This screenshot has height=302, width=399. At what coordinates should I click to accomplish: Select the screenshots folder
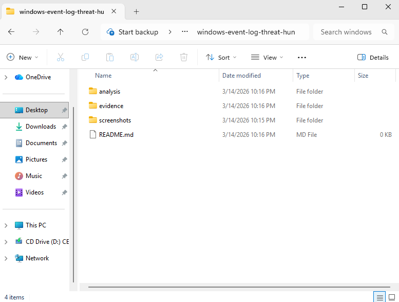(115, 120)
